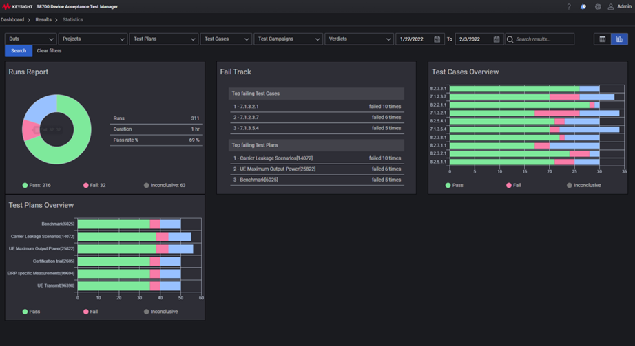Open the settings gear icon

click(x=598, y=7)
